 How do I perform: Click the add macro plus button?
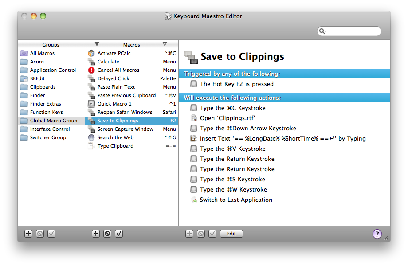click(x=96, y=234)
